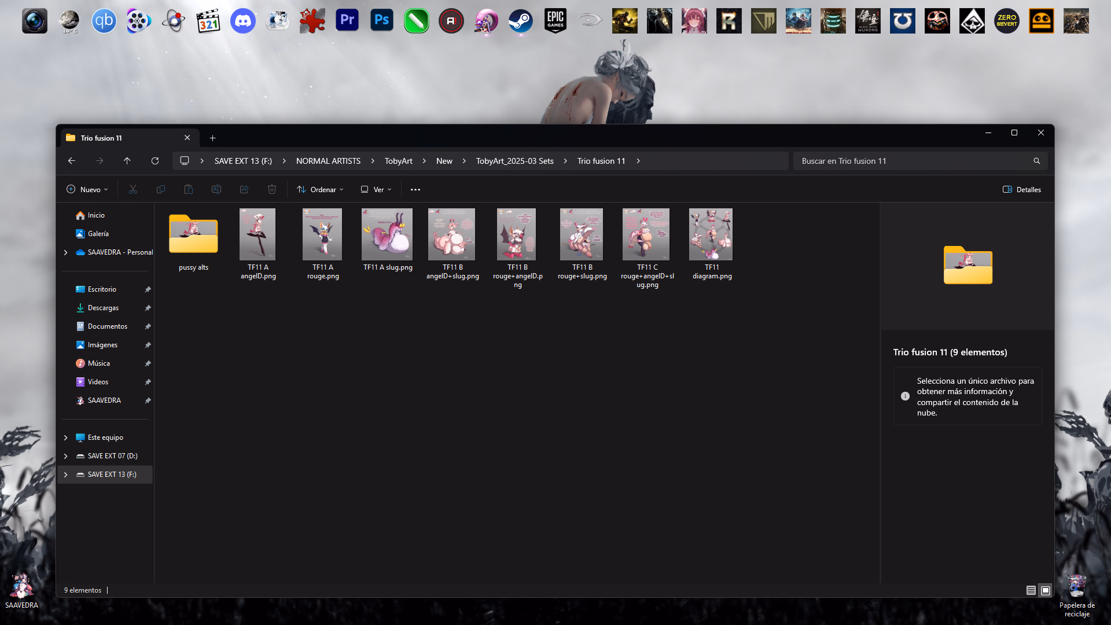Image resolution: width=1111 pixels, height=625 pixels.
Task: Launch Discord from the top dock
Action: click(243, 21)
